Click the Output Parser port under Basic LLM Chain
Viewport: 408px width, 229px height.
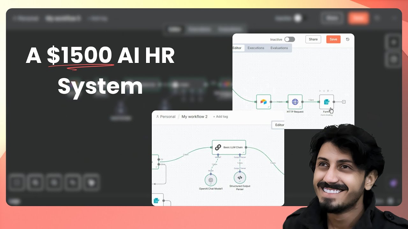pos(240,155)
